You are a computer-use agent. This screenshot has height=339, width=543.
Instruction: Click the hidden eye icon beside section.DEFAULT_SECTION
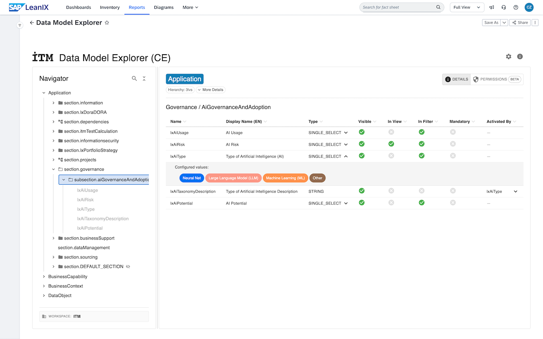pos(128,267)
